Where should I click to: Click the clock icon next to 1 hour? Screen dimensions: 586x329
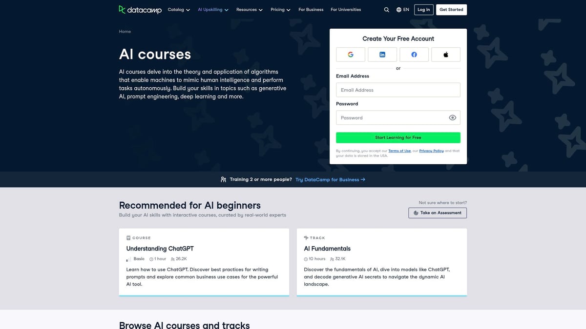pos(151,259)
